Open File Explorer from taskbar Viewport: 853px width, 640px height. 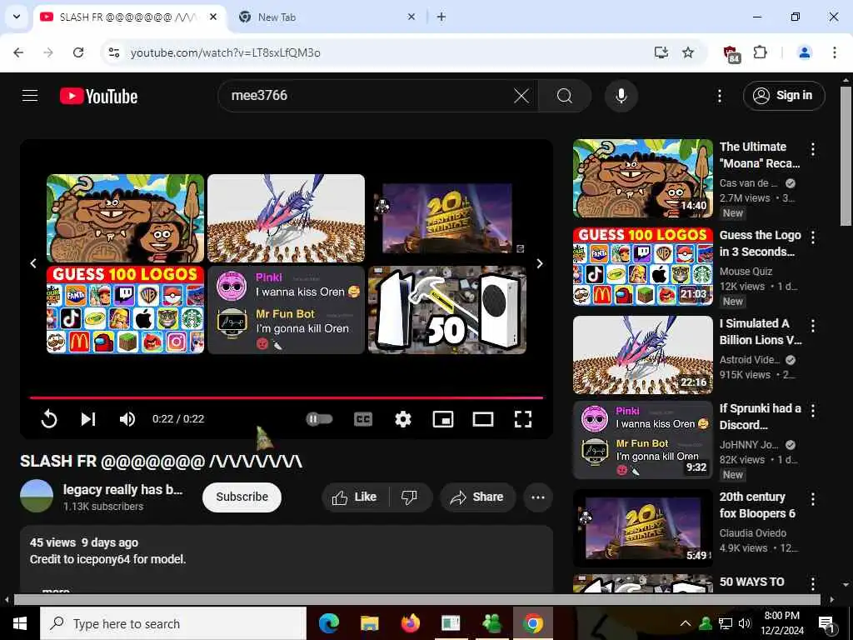point(369,623)
